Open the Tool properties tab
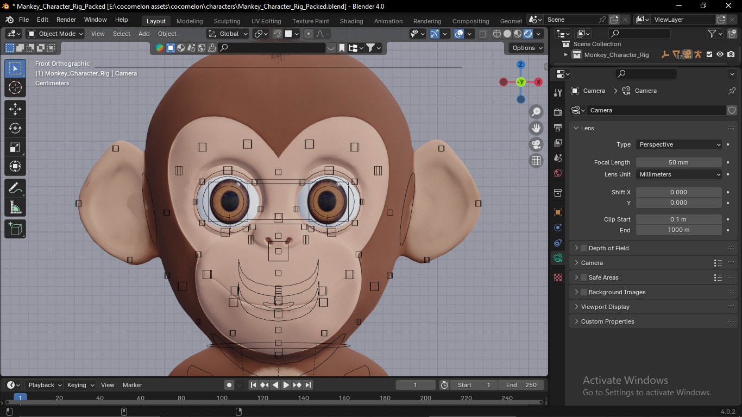This screenshot has width=742, height=417. click(558, 93)
